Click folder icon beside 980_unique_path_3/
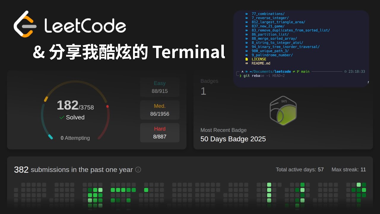Screen dimensions: 380x214 tap(247, 51)
